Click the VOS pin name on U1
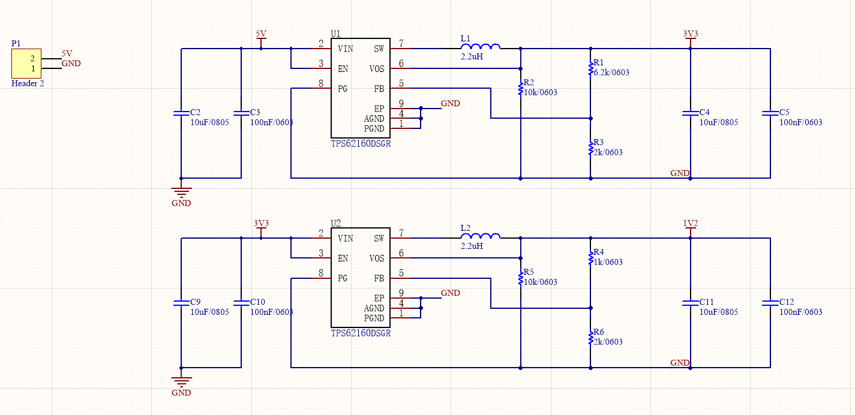 (377, 69)
